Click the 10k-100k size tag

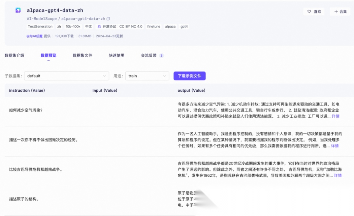(73, 27)
